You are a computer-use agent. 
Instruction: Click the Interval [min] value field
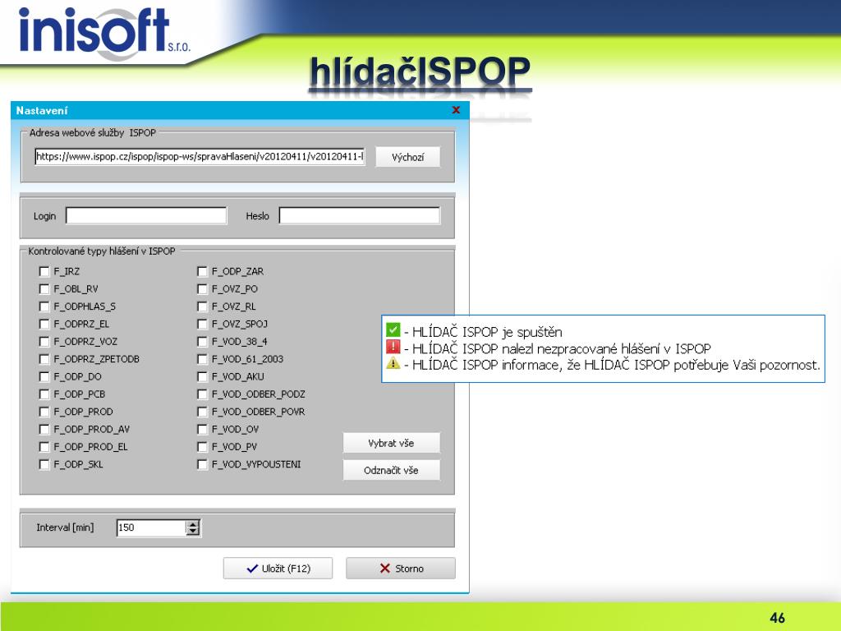pos(151,528)
